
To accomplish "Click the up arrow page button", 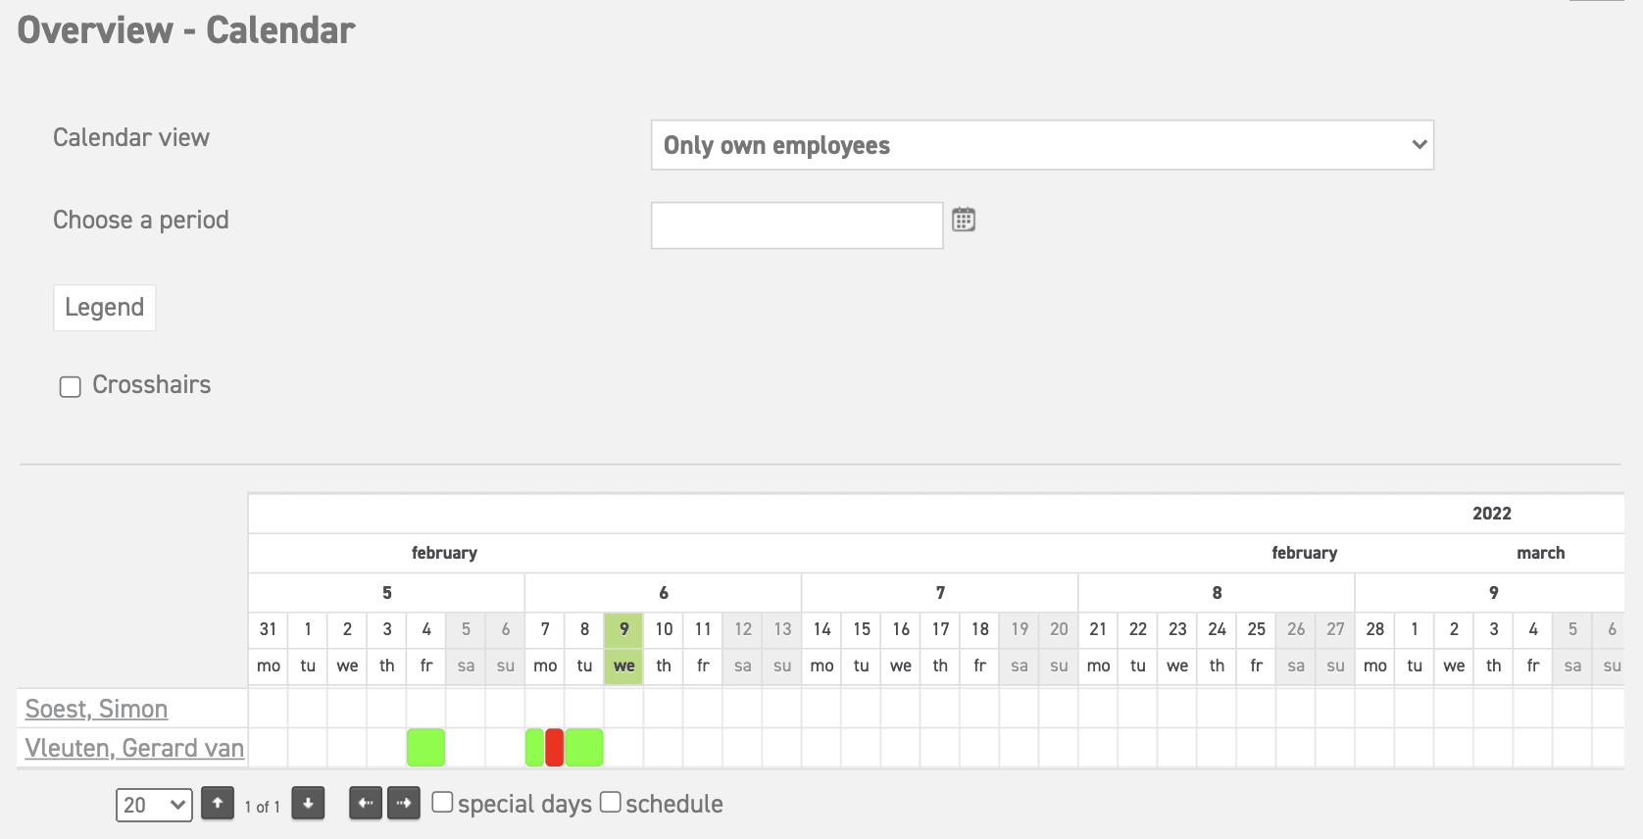I will click(x=218, y=804).
